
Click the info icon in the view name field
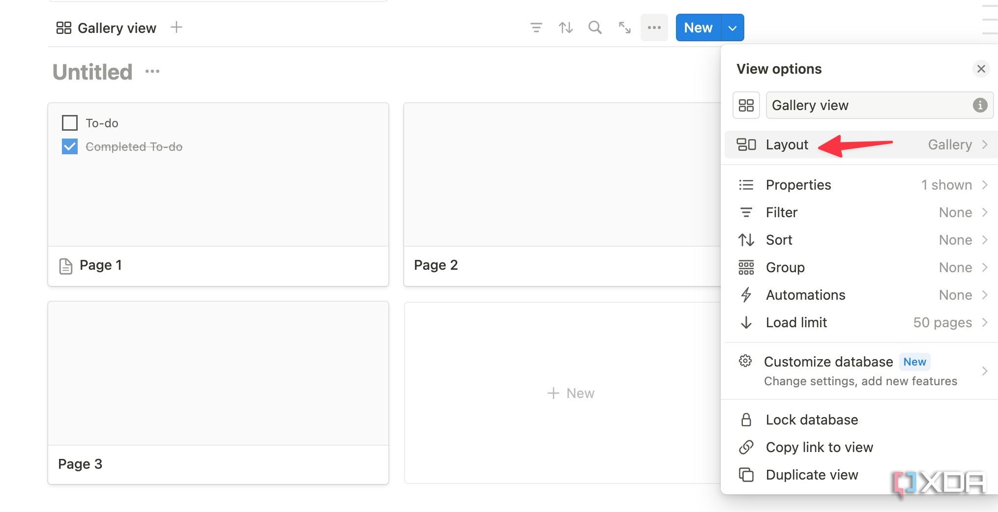click(980, 105)
